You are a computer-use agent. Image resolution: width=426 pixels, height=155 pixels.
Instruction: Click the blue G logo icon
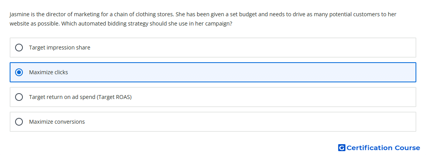pyautogui.click(x=342, y=148)
